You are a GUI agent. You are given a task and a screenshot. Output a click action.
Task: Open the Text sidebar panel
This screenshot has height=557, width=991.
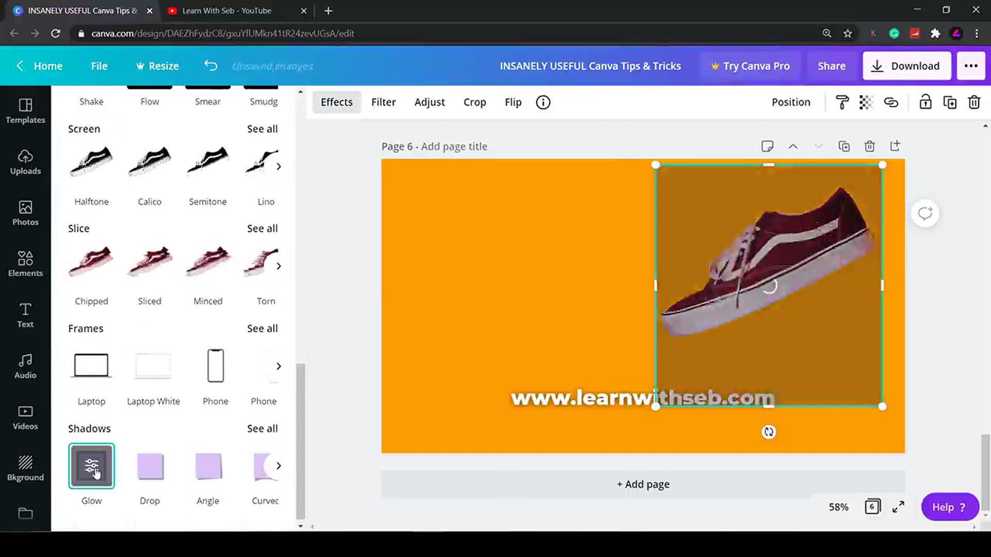point(25,315)
